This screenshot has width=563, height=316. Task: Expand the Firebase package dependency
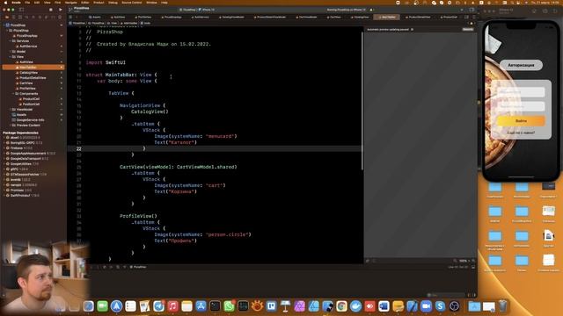[4, 148]
